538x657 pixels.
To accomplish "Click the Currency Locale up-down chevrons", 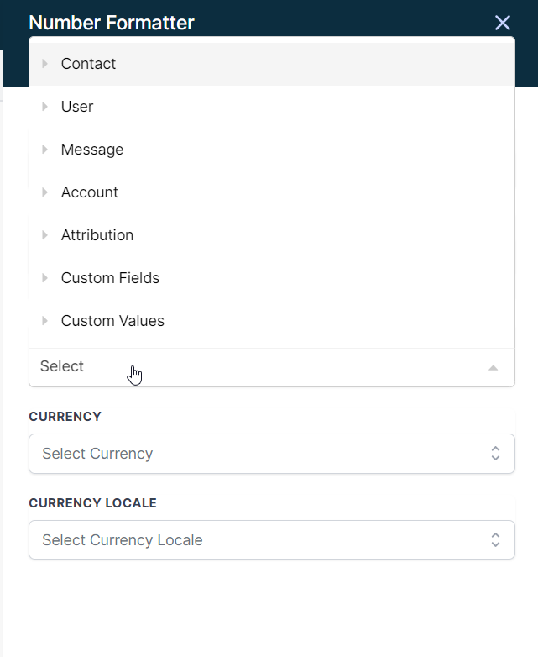I will click(495, 540).
